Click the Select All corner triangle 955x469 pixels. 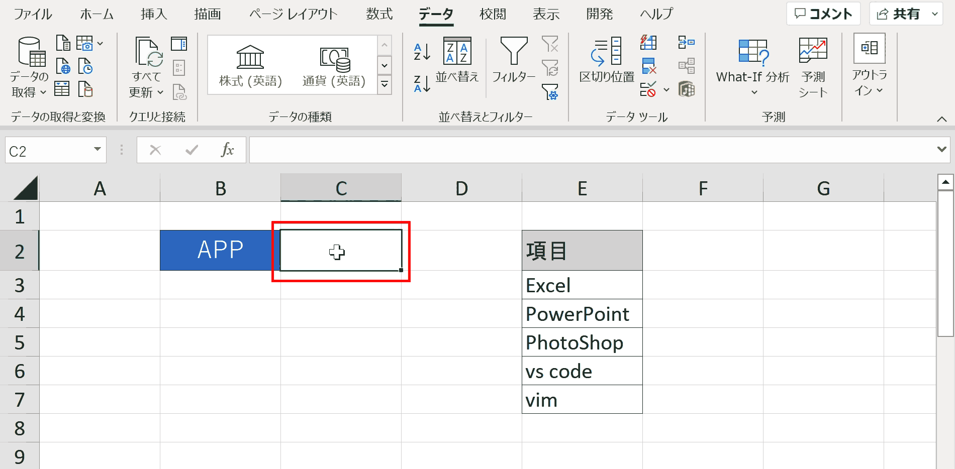click(26, 188)
